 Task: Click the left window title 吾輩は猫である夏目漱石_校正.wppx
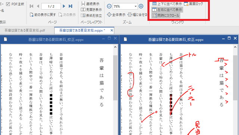coord(56,40)
